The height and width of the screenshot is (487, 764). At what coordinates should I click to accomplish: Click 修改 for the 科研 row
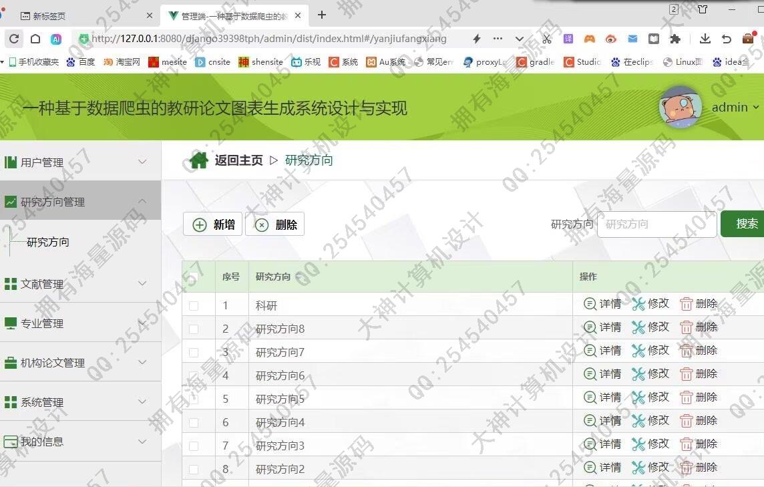pyautogui.click(x=650, y=304)
